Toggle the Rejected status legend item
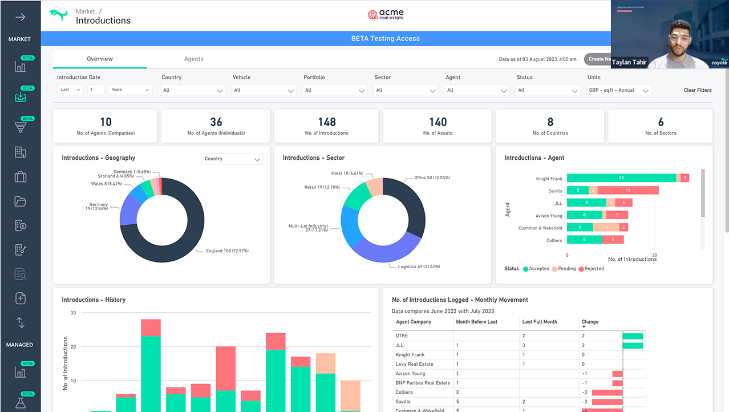The height and width of the screenshot is (412, 729). tap(591, 269)
